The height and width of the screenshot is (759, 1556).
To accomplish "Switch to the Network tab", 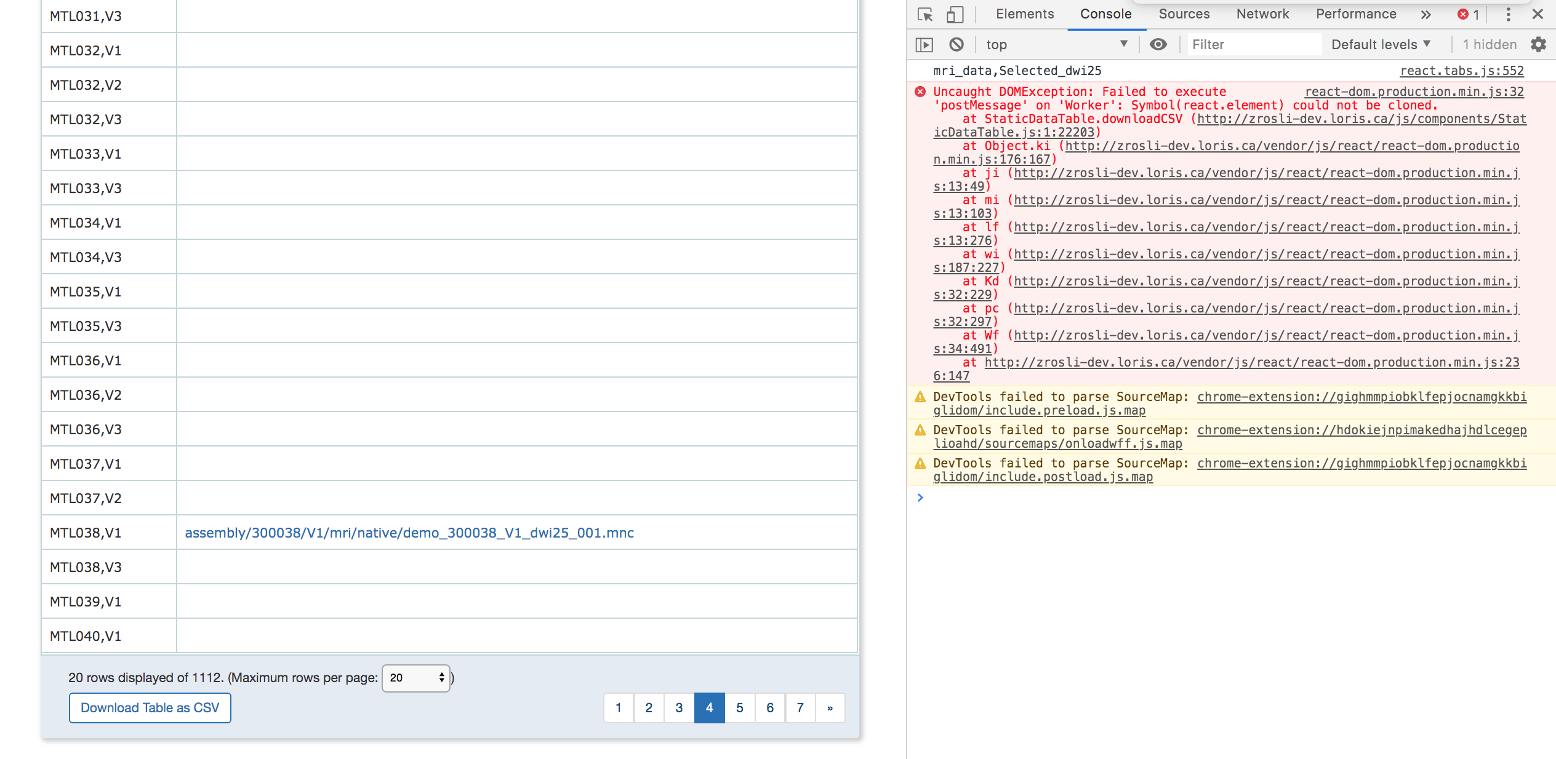I will coord(1262,14).
